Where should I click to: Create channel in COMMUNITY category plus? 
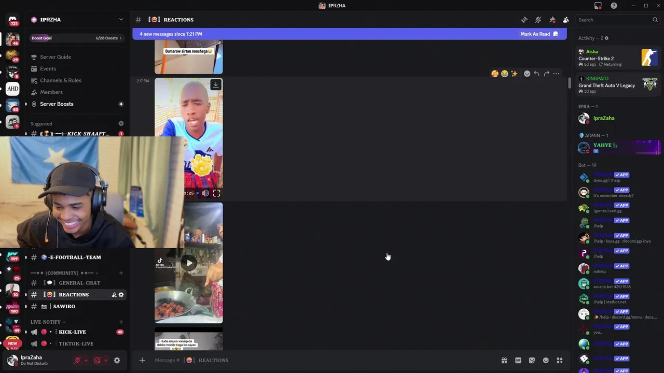tap(121, 273)
